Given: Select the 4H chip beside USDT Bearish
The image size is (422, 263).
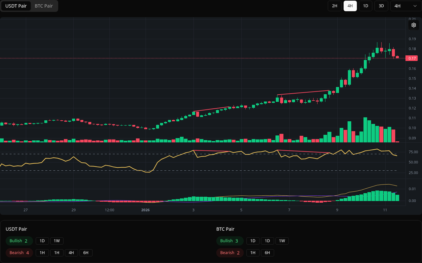Looking at the screenshot, I should coord(71,252).
